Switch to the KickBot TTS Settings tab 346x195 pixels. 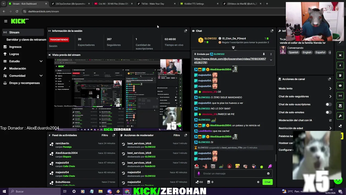[x=199, y=4]
